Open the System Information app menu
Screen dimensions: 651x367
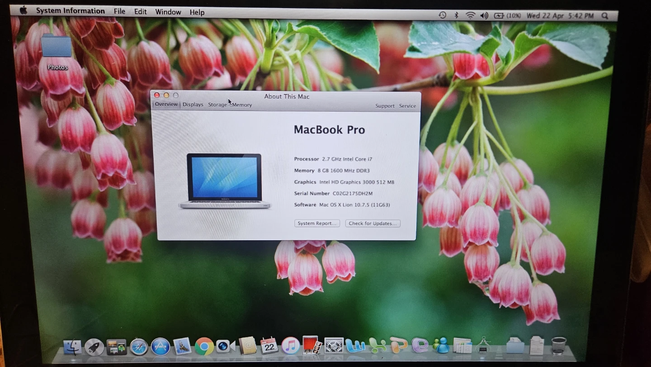coord(71,11)
